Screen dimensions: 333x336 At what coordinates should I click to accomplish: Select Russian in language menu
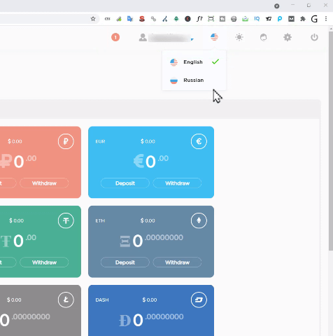[194, 80]
